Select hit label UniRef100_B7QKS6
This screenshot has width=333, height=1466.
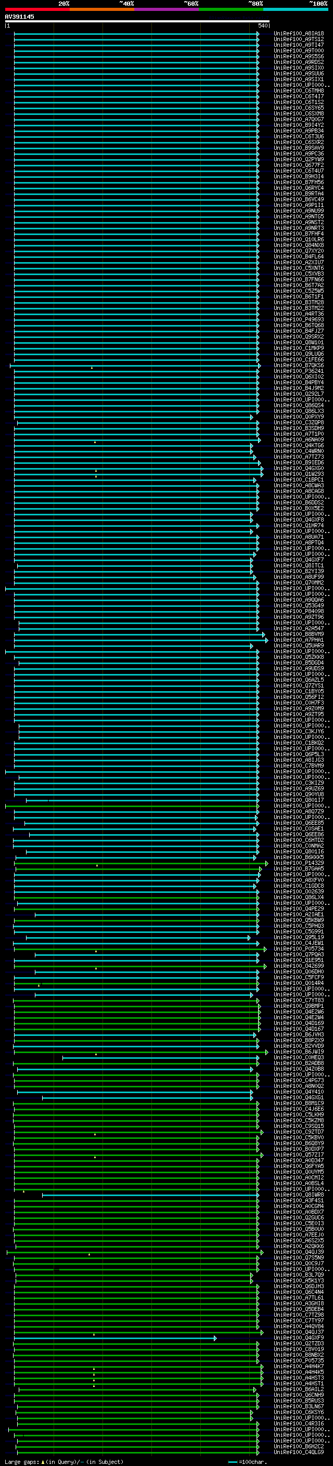pyautogui.click(x=299, y=366)
